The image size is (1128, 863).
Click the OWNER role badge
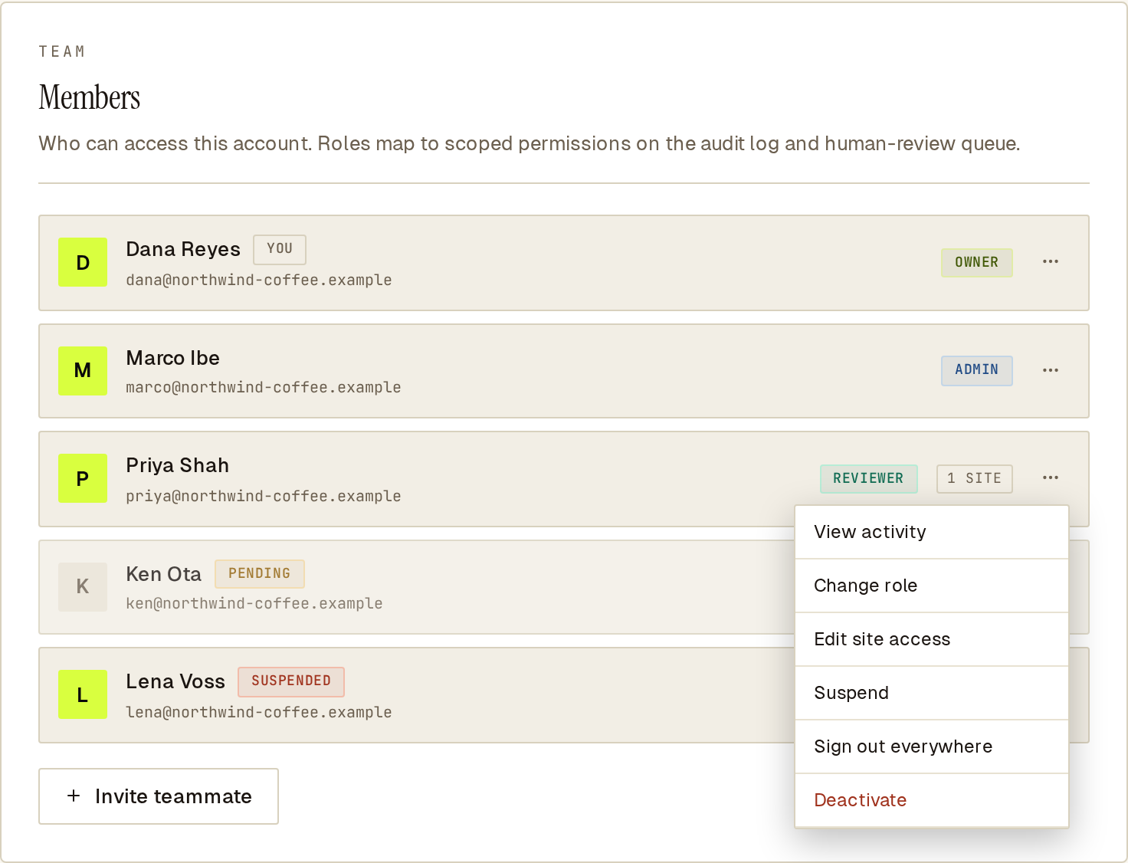click(x=977, y=262)
